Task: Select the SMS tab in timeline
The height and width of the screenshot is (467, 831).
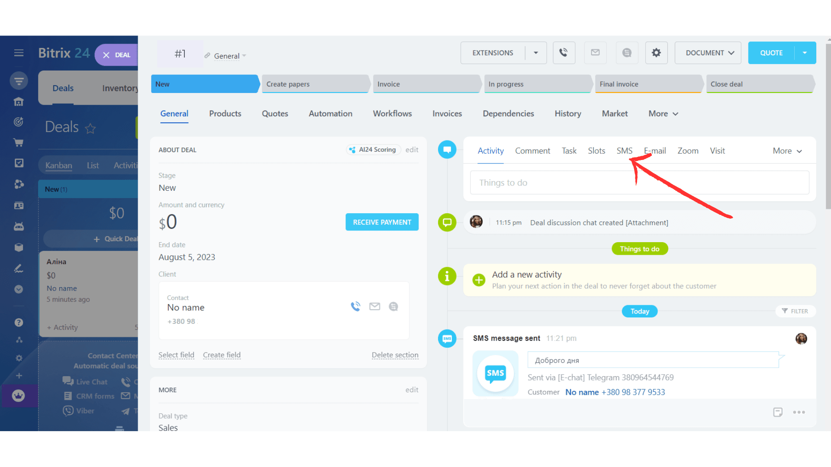Action: pos(624,151)
